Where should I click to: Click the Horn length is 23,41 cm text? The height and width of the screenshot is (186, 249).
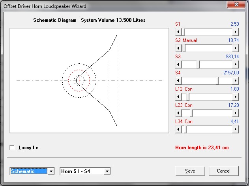pos(202,148)
